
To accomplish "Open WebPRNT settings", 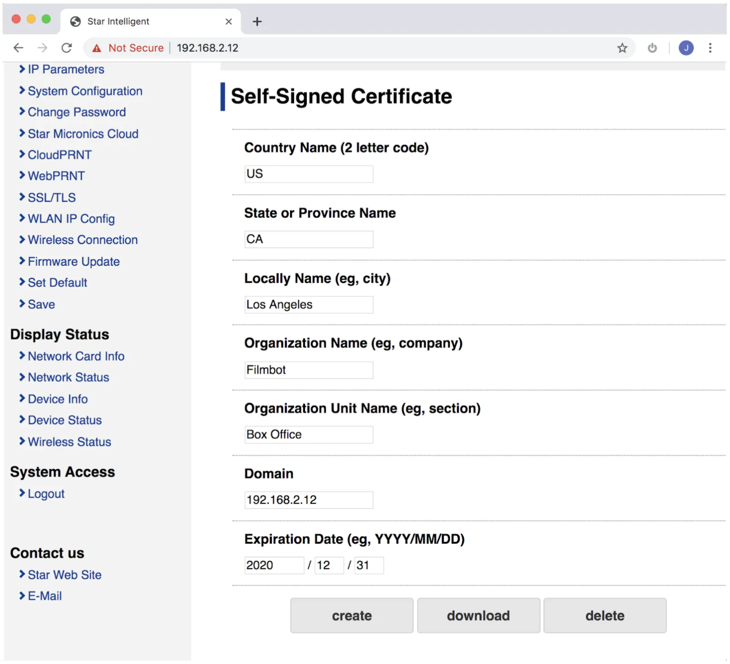I will (56, 176).
